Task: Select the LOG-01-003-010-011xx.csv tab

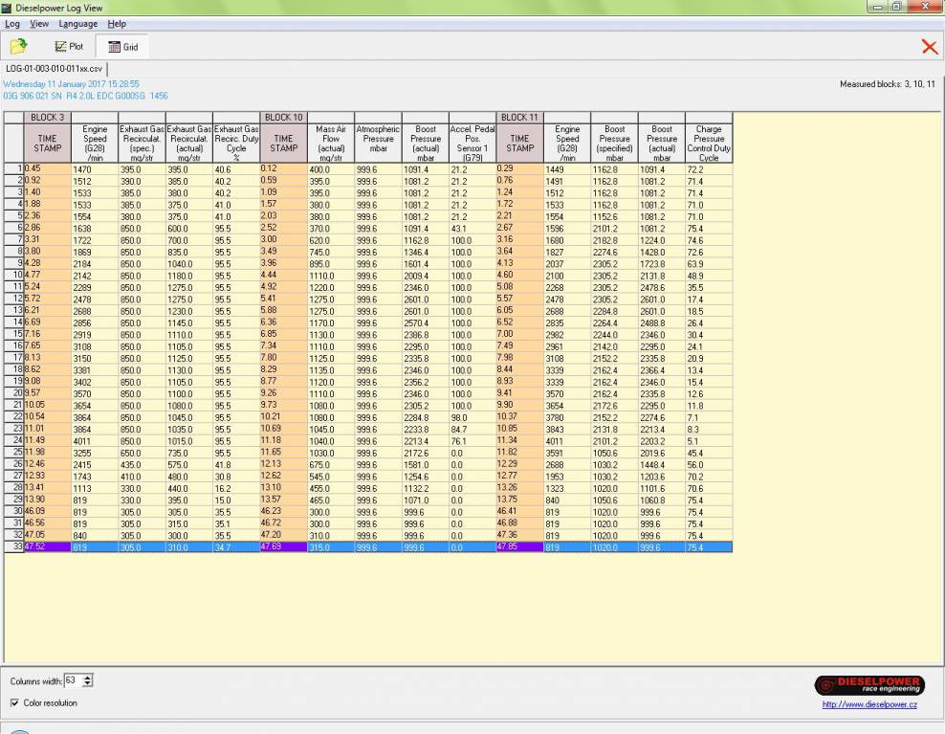Action: (x=55, y=69)
